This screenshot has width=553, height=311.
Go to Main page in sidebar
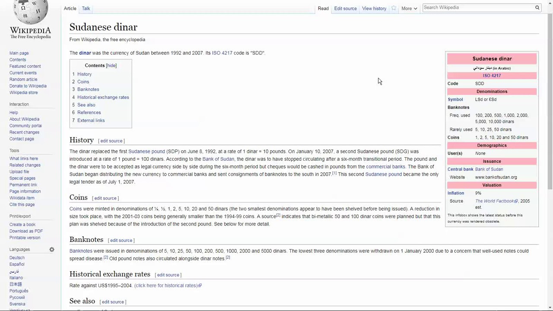pyautogui.click(x=19, y=53)
